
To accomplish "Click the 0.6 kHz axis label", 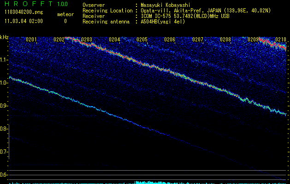I will pyautogui.click(x=4, y=175).
